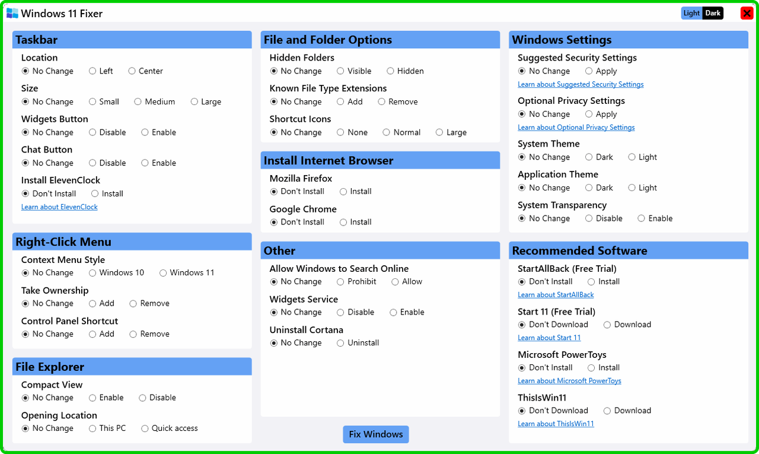Open the Learn about ThisIsWin11 link

pyautogui.click(x=556, y=424)
